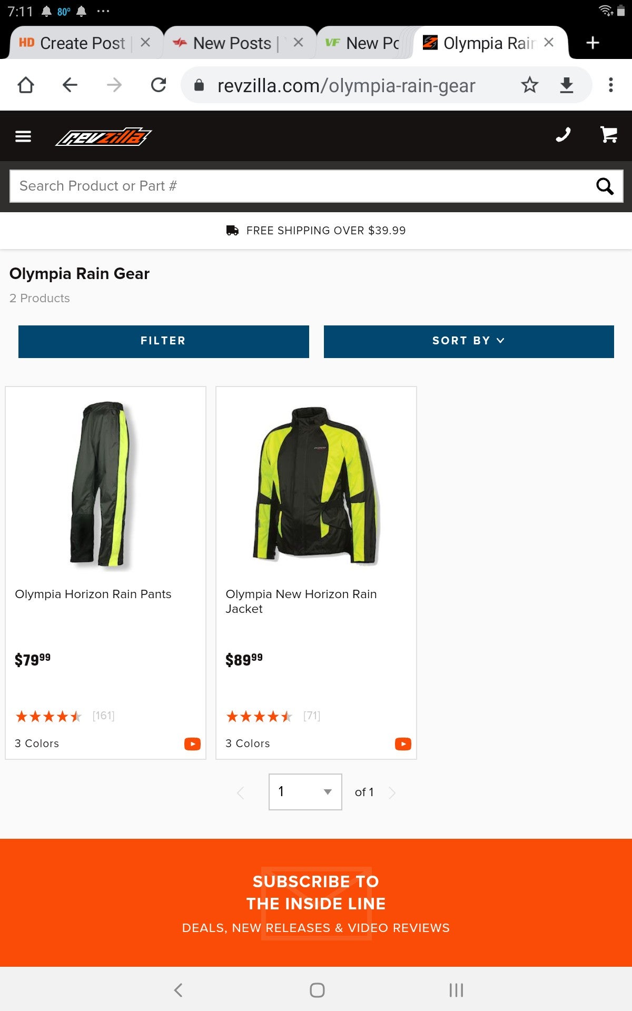See the rain pants star ratings
The width and height of the screenshot is (632, 1011).
coord(49,716)
